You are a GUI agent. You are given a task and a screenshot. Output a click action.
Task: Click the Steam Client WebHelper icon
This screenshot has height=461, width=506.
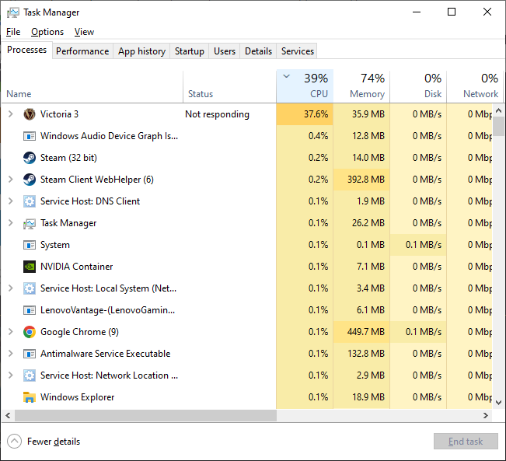(30, 180)
